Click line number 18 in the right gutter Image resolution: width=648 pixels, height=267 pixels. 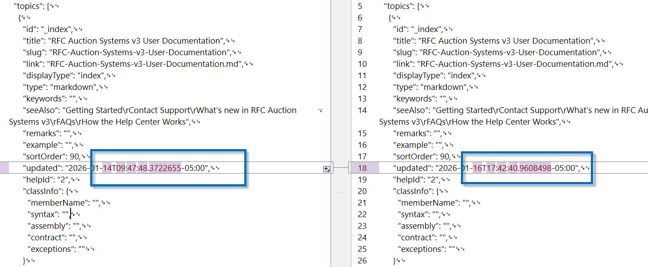click(x=362, y=168)
